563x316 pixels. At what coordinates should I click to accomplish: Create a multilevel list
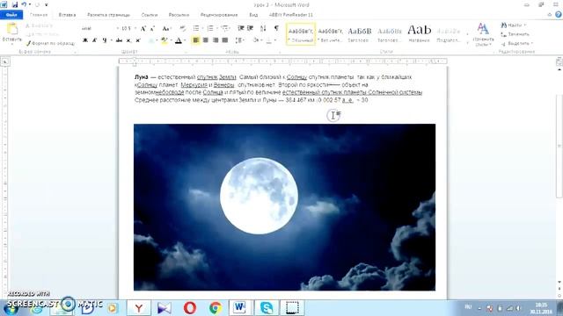point(225,28)
